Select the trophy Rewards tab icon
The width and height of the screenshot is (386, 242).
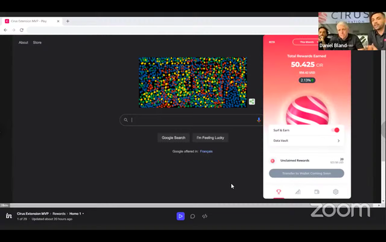[x=279, y=192]
